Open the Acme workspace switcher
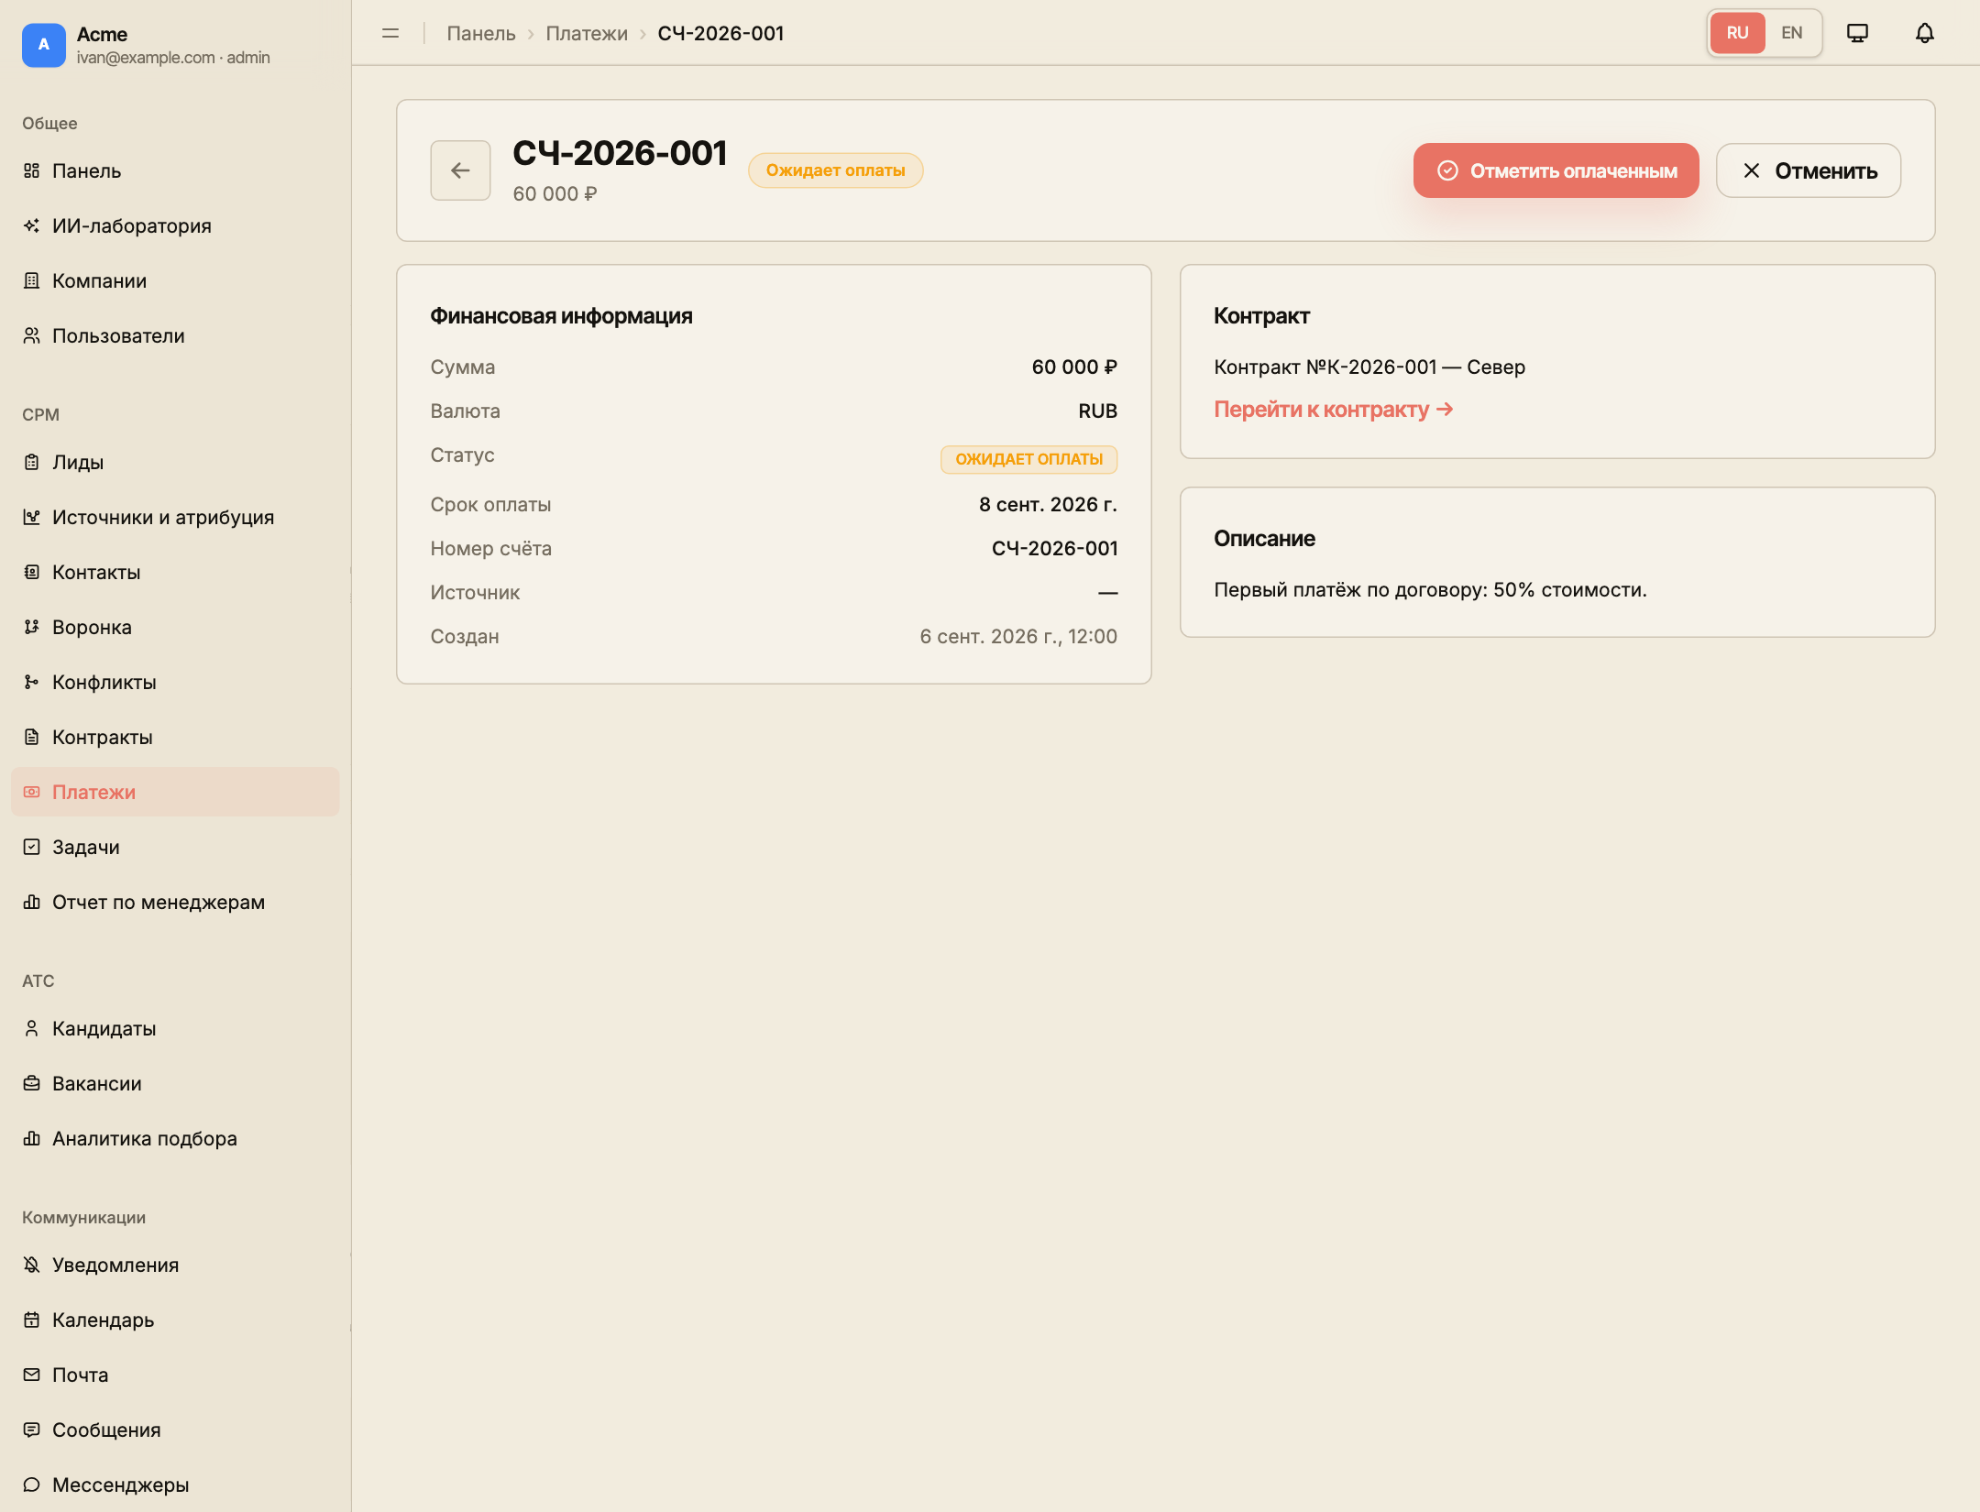The image size is (1980, 1512). 147,45
